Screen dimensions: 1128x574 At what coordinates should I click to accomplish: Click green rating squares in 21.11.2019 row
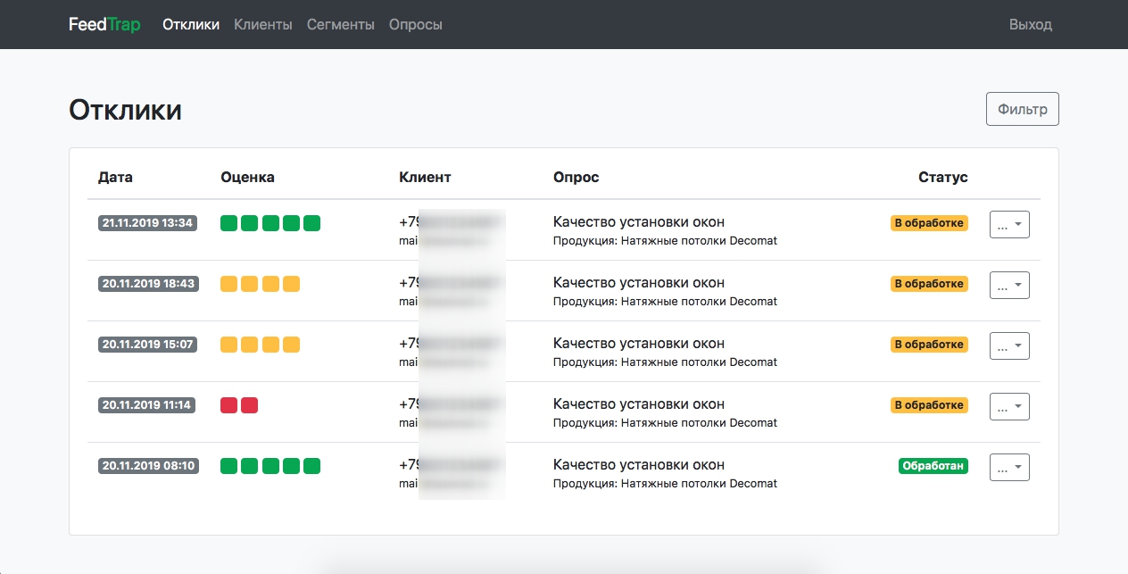270,223
